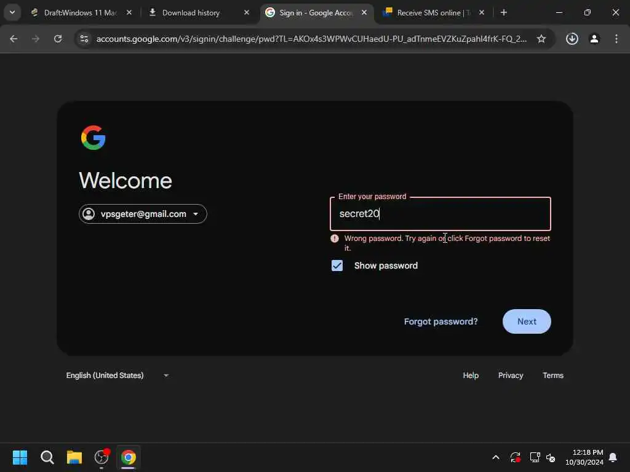Click the browser forward arrow
Viewport: 630px width, 472px height.
tap(36, 39)
